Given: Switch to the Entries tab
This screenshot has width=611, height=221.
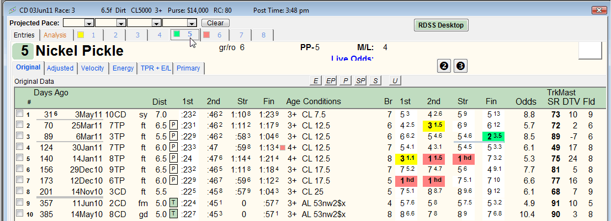Looking at the screenshot, I should coord(24,35).
